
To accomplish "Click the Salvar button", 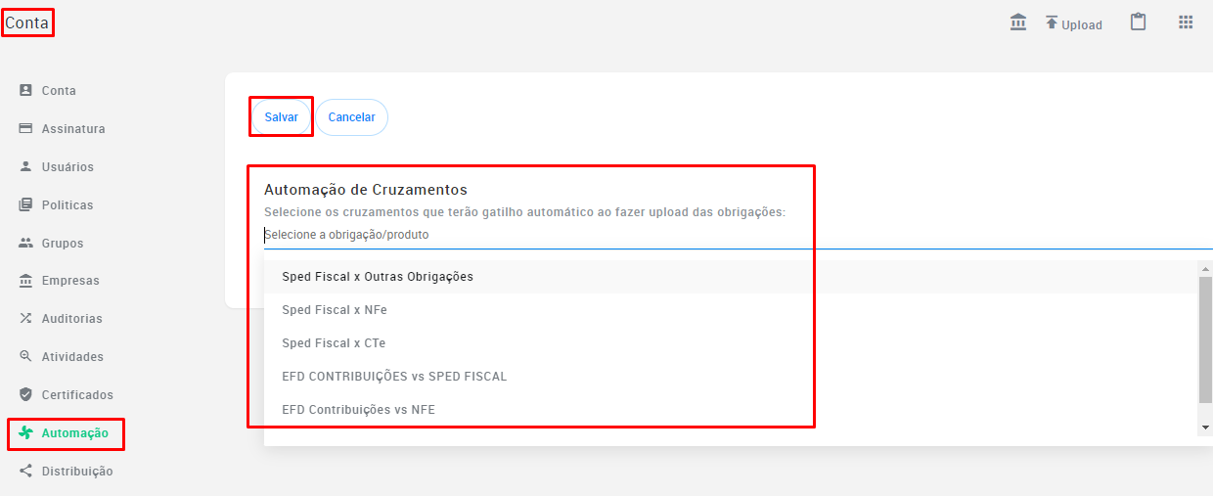I will point(282,116).
